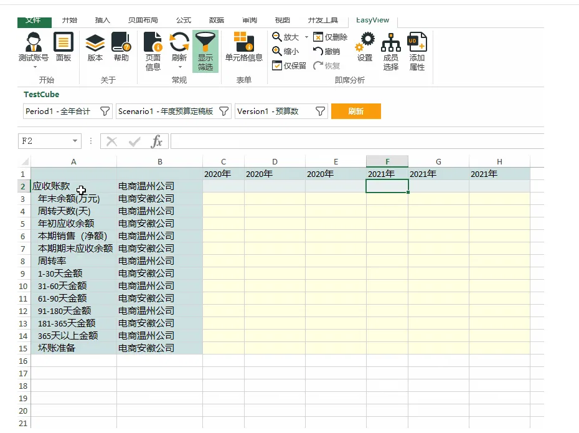The image size is (579, 433).
Task: Click inside the formula bar input
Action: click(x=357, y=141)
